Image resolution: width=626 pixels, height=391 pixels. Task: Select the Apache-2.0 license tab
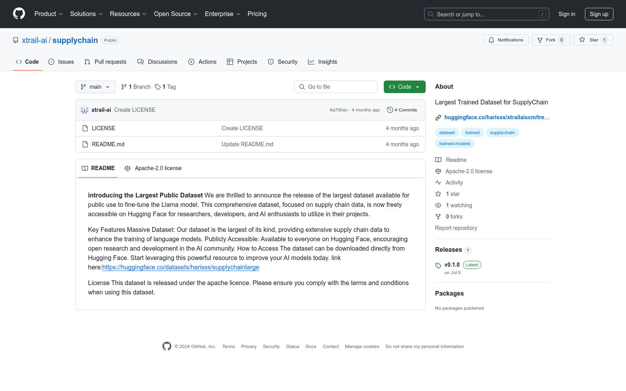coord(153,168)
